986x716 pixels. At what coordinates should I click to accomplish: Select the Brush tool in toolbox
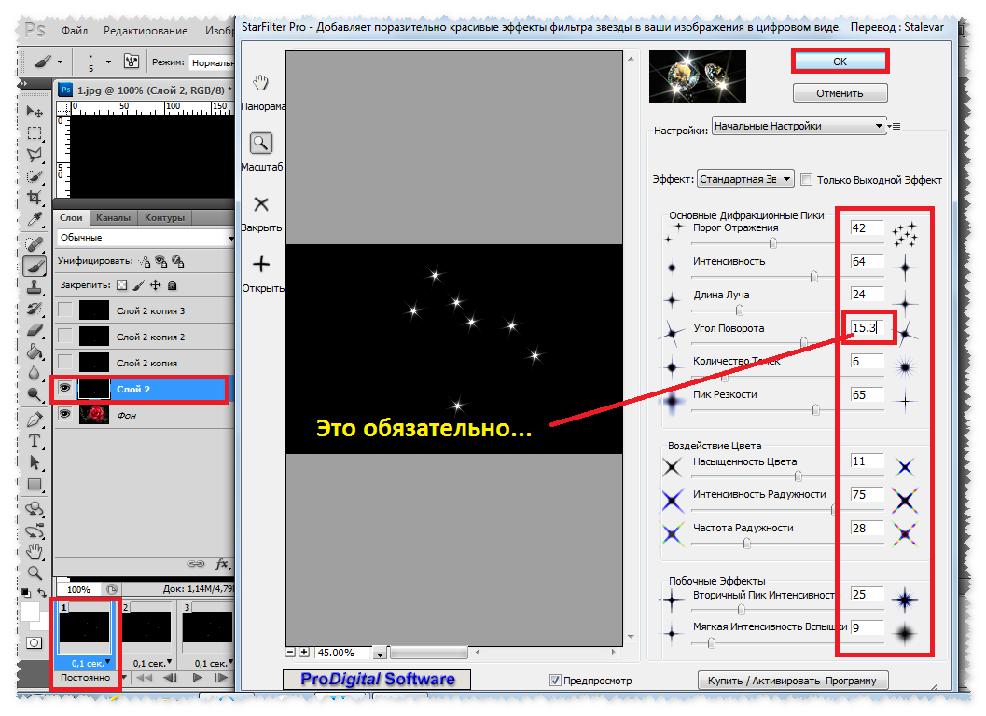35,266
